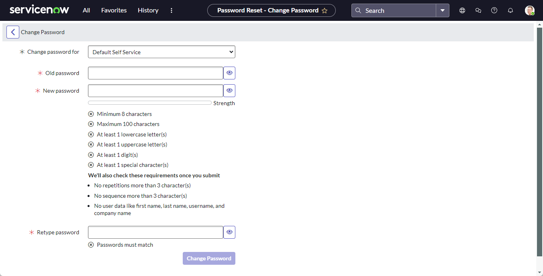
Task: Show the New password text
Action: (229, 90)
